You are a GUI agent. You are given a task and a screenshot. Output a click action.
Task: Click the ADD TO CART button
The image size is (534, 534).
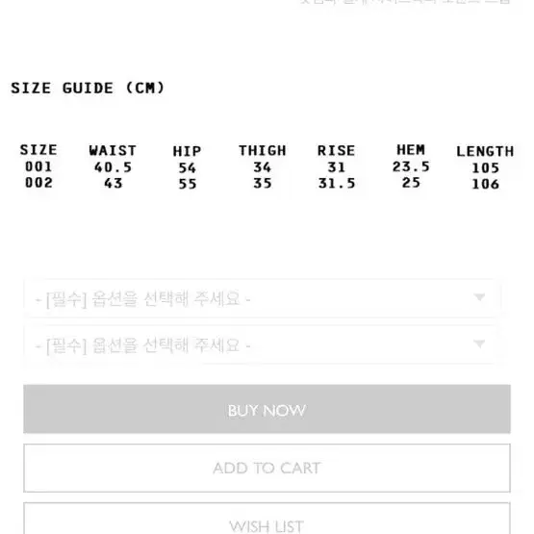click(267, 468)
